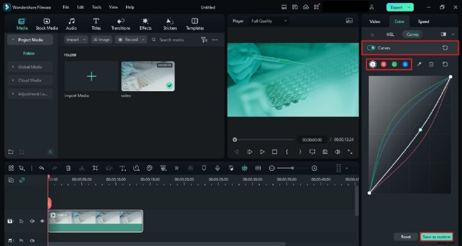
Task: Pick the curves eyedropper tool
Action: (419, 64)
